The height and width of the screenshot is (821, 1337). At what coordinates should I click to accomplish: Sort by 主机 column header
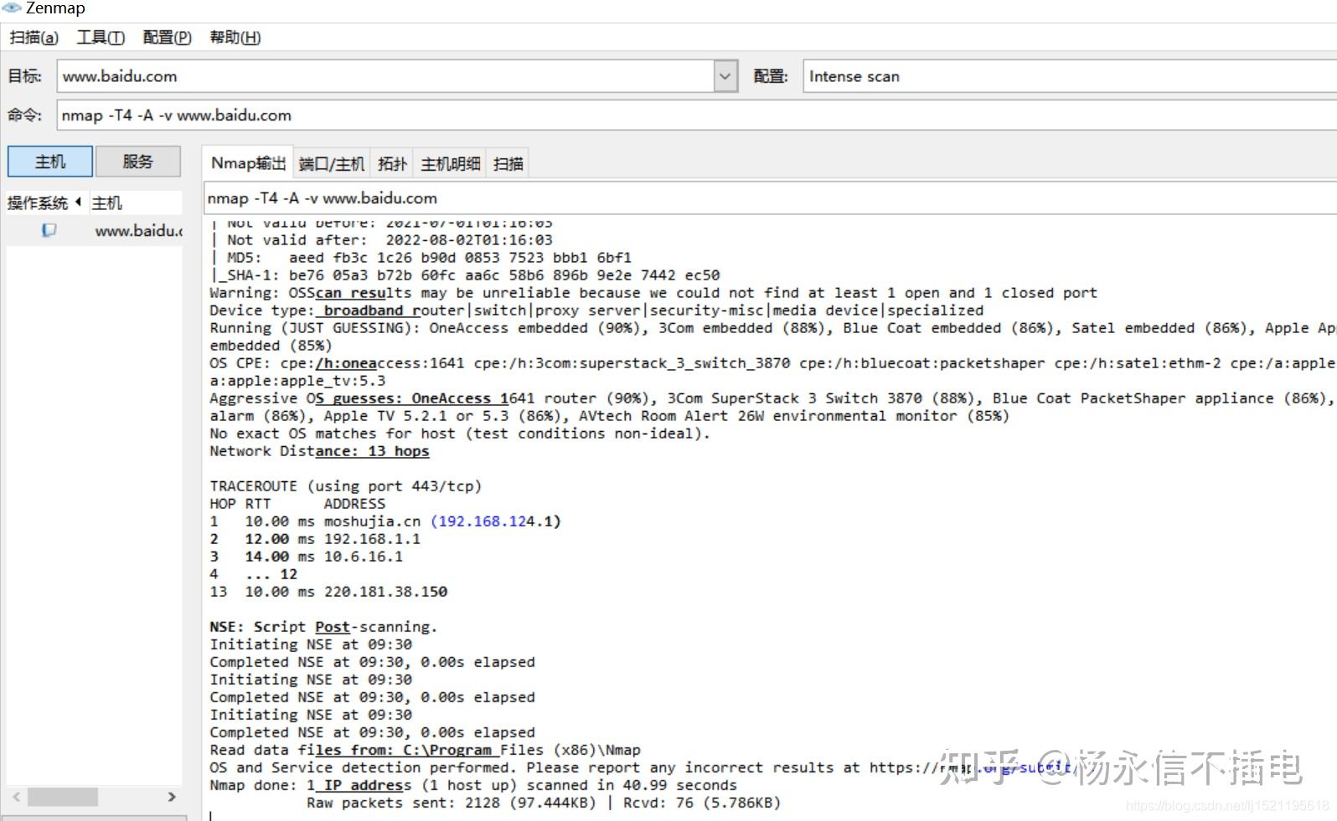pyautogui.click(x=134, y=203)
